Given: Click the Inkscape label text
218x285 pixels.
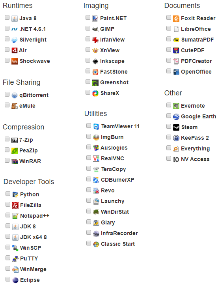Looking at the screenshot, I should pyautogui.click(x=112, y=61).
